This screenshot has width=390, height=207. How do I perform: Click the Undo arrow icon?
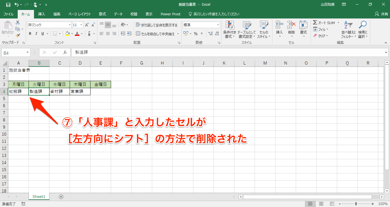coord(16,5)
